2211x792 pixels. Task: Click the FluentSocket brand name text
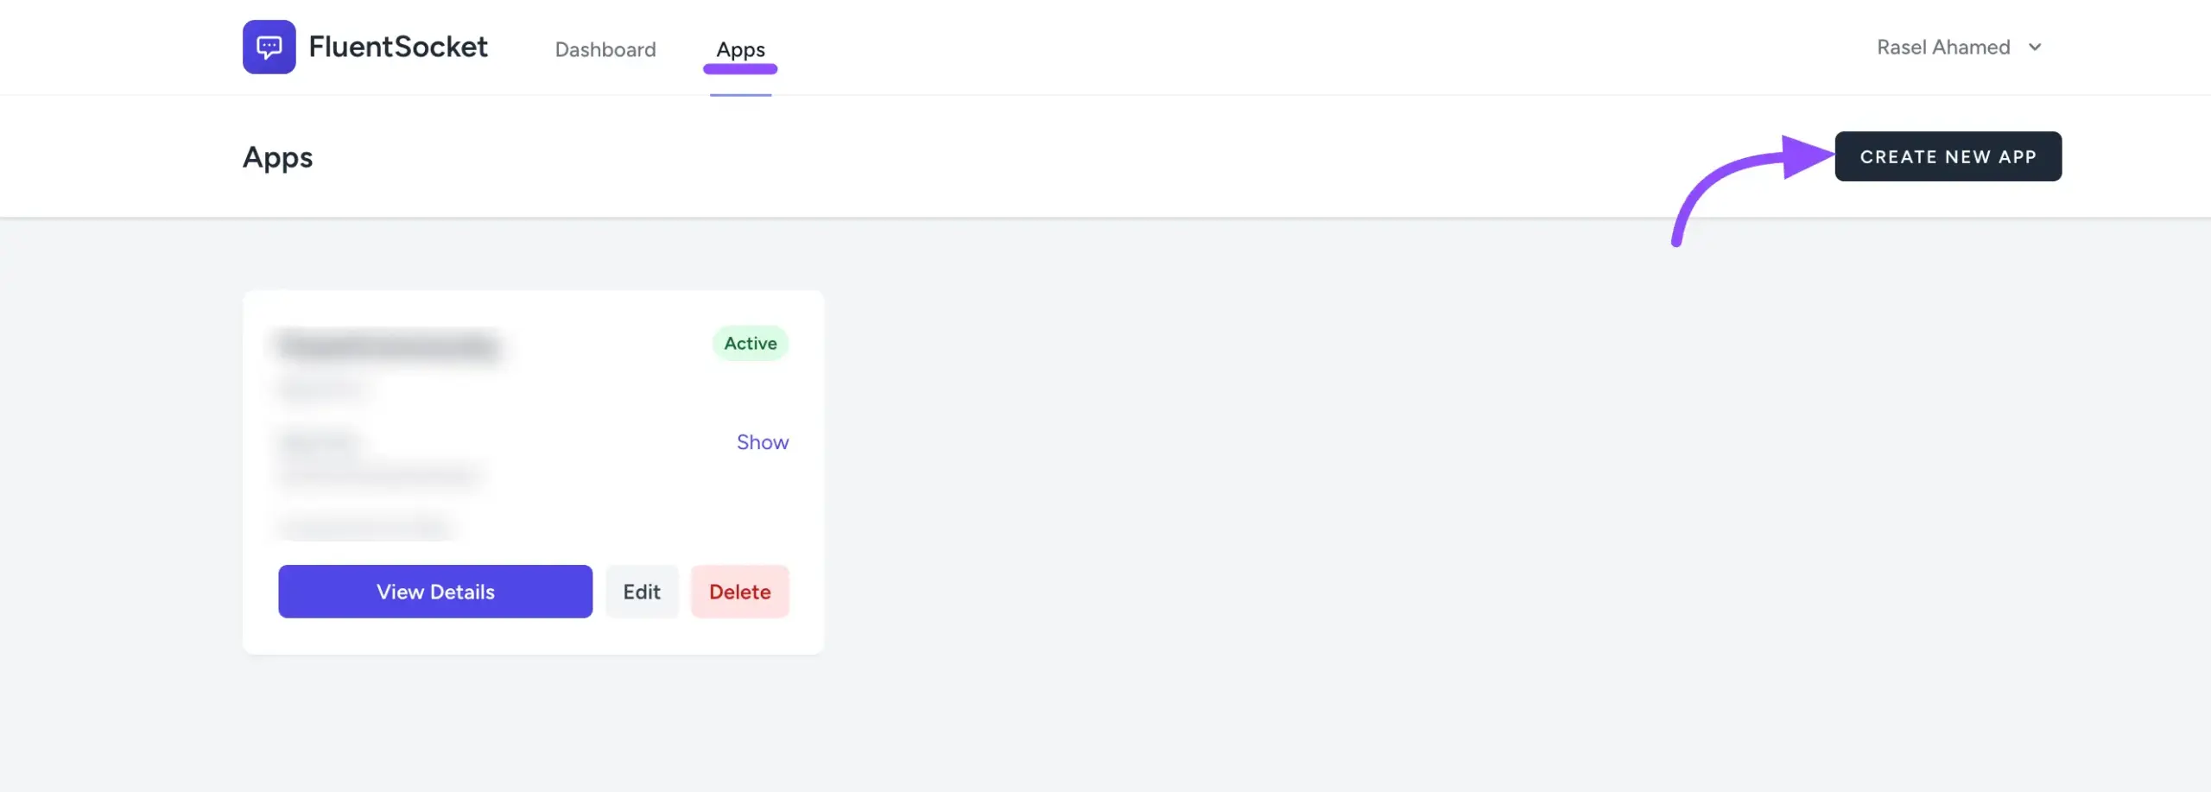[x=398, y=47]
